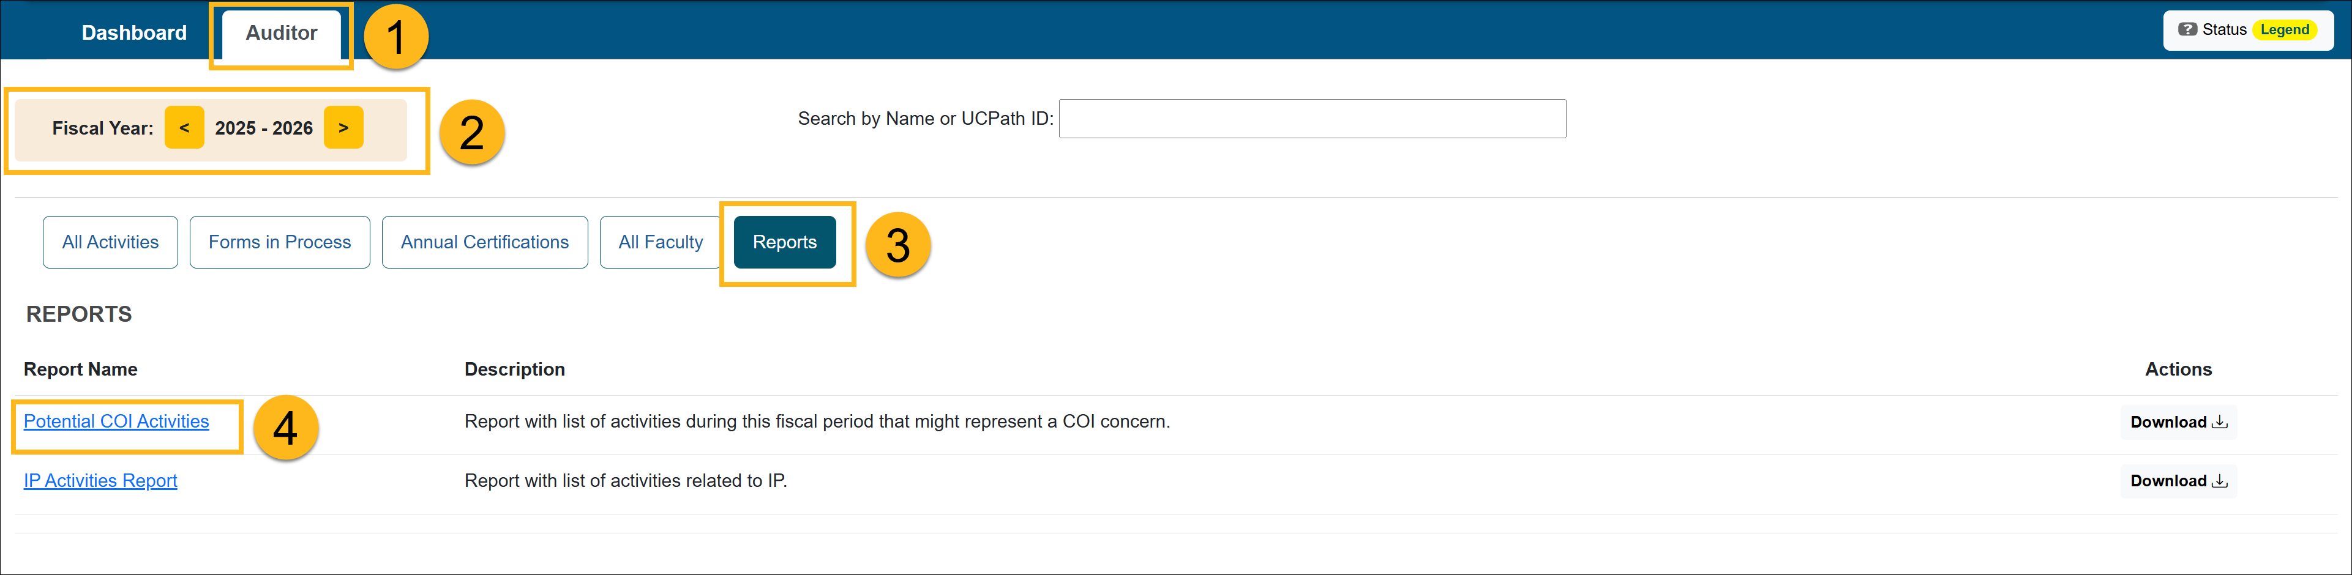
Task: Go to the Dashboard tab
Action: [x=133, y=32]
